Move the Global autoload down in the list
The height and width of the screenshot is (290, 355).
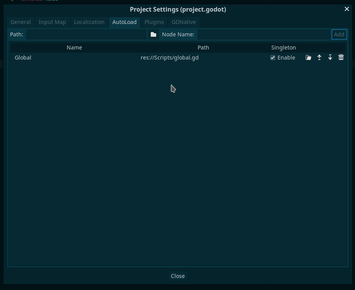(330, 57)
